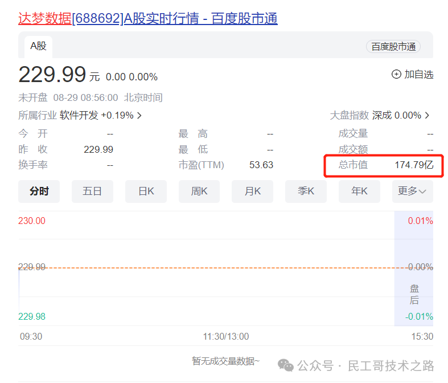Click the 暂无成交量数据~ message
The image size is (448, 383).
226,361
